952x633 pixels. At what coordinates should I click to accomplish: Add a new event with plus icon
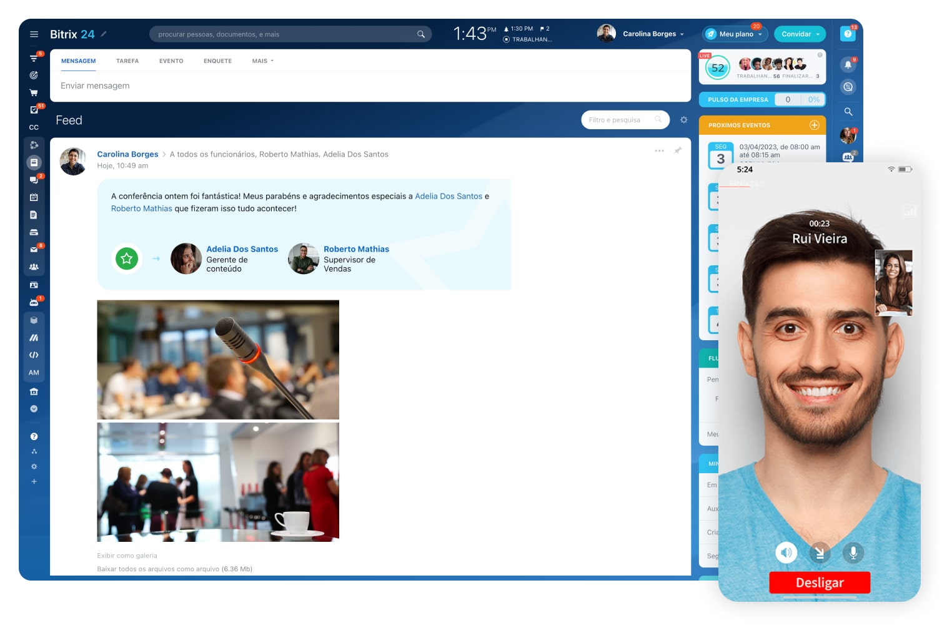[x=814, y=125]
